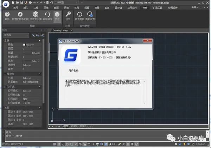The height and width of the screenshot is (148, 211).
Task: Click the white color swatch beside ByLayer
Action: [x=24, y=45]
